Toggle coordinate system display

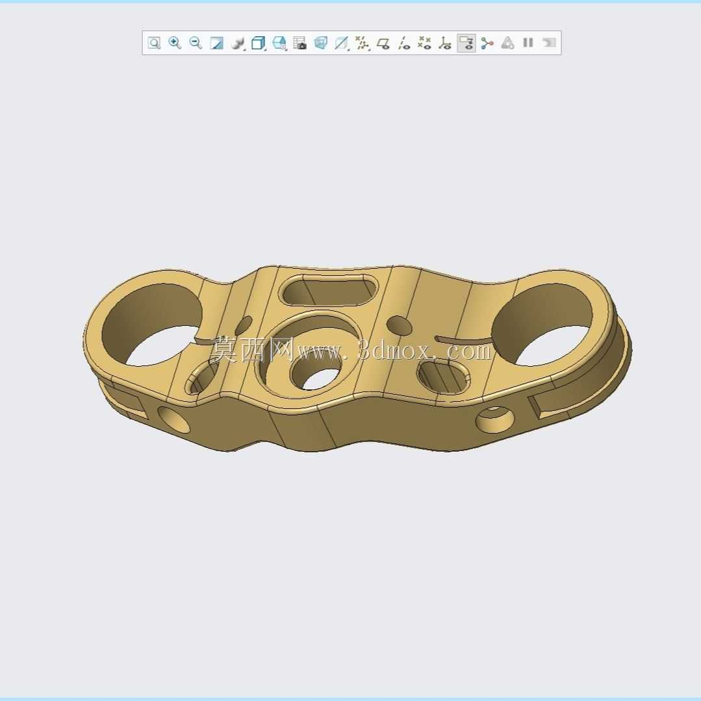tap(445, 43)
